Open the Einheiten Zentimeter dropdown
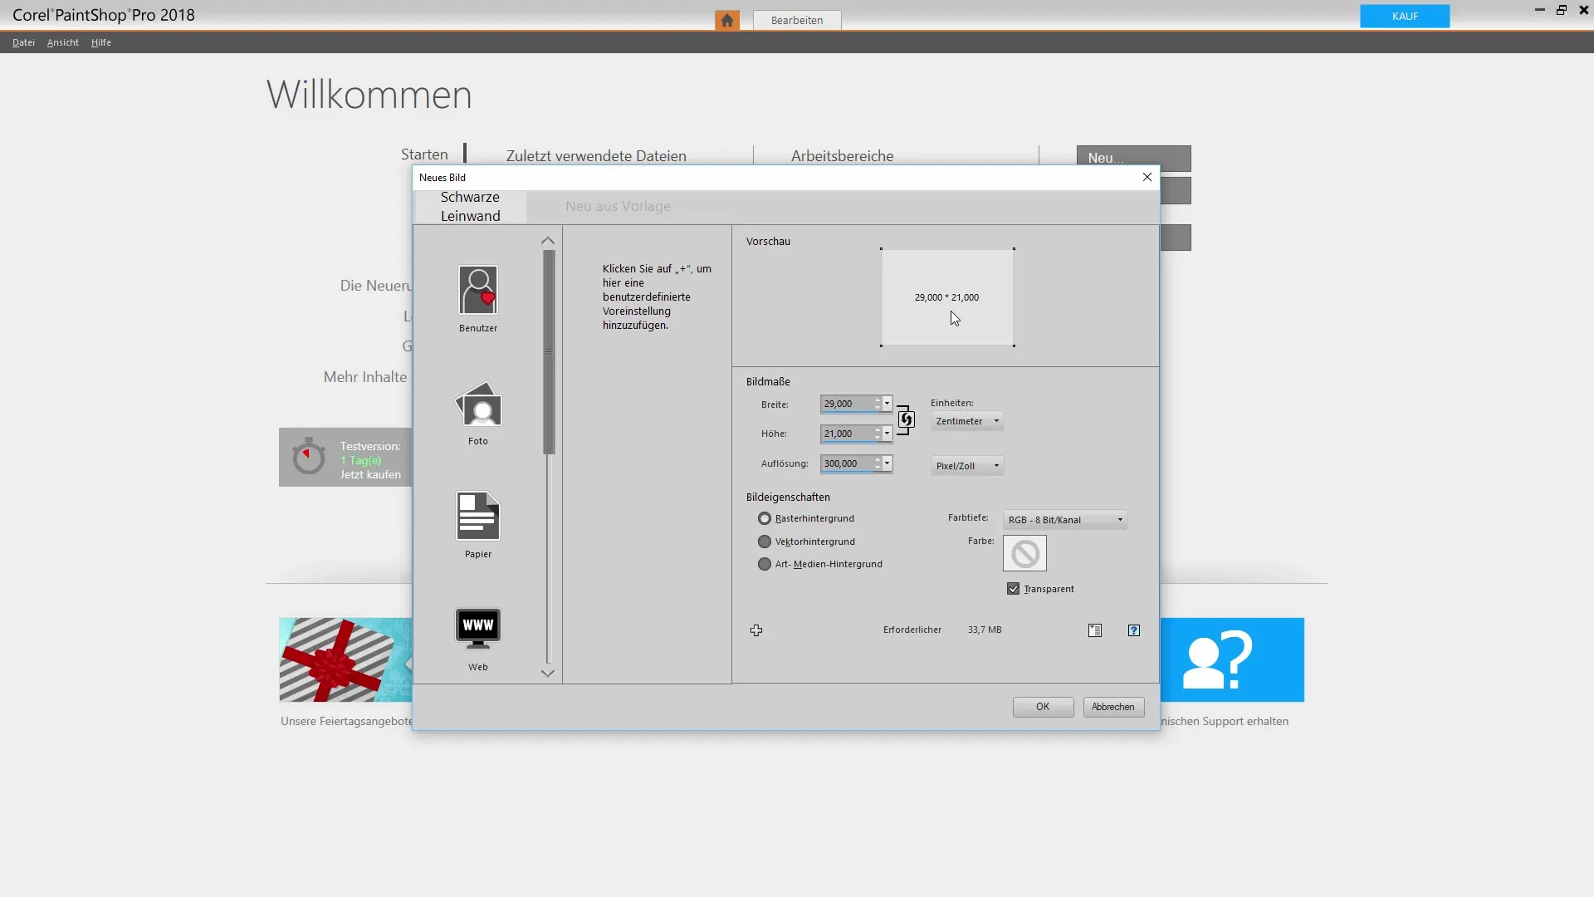1594x897 pixels. coord(967,421)
